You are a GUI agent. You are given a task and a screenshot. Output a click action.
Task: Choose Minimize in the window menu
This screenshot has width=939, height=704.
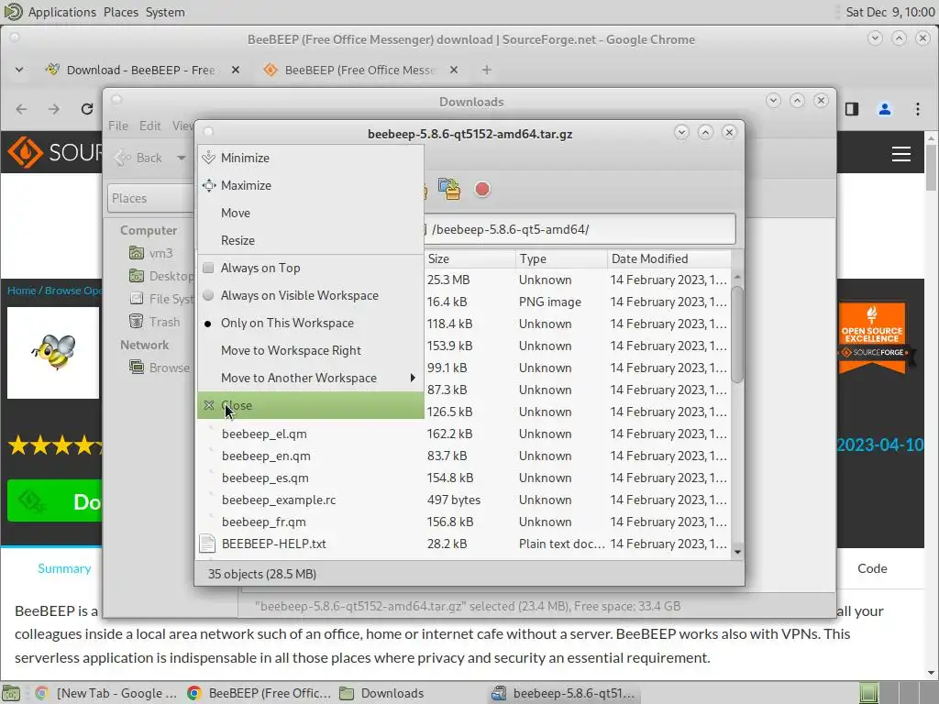pos(310,158)
